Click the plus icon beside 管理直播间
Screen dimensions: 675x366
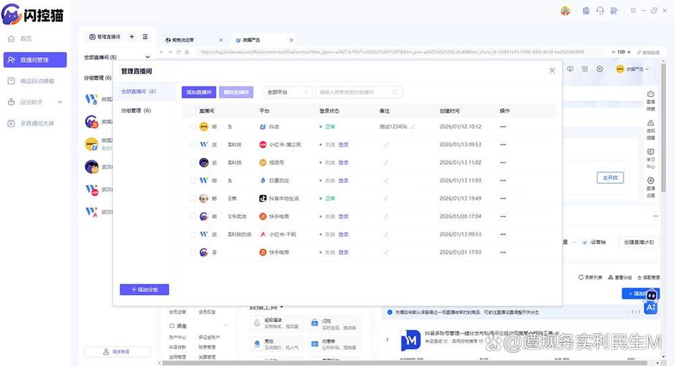pos(132,37)
